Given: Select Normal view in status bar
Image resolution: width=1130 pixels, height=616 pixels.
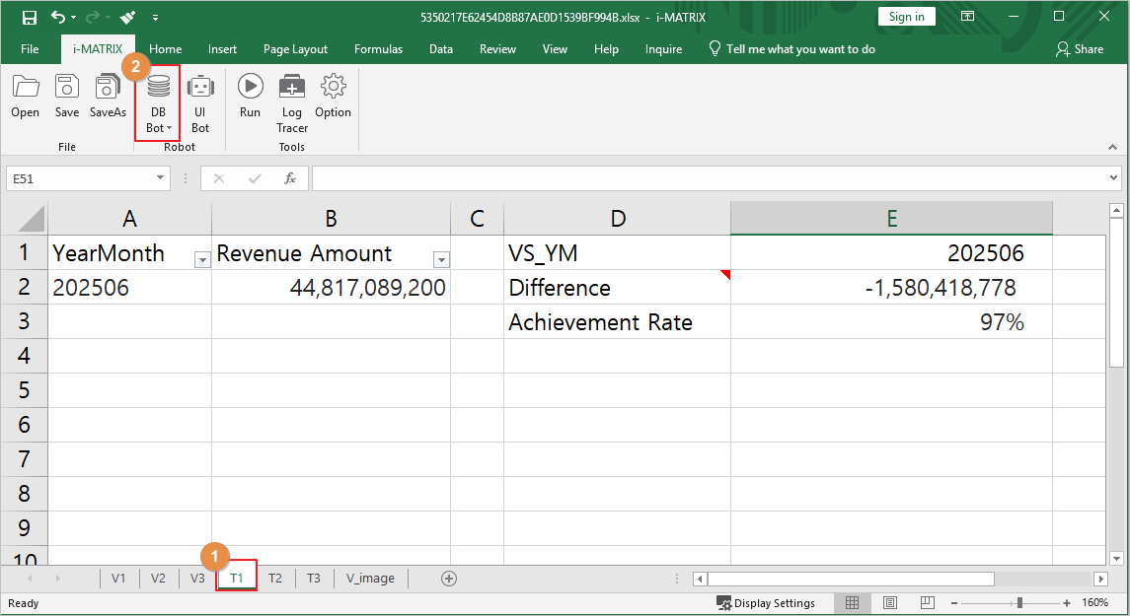Looking at the screenshot, I should point(853,603).
